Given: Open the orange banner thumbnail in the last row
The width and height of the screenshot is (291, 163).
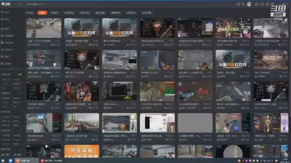Looking at the screenshot, I should pos(81,151).
